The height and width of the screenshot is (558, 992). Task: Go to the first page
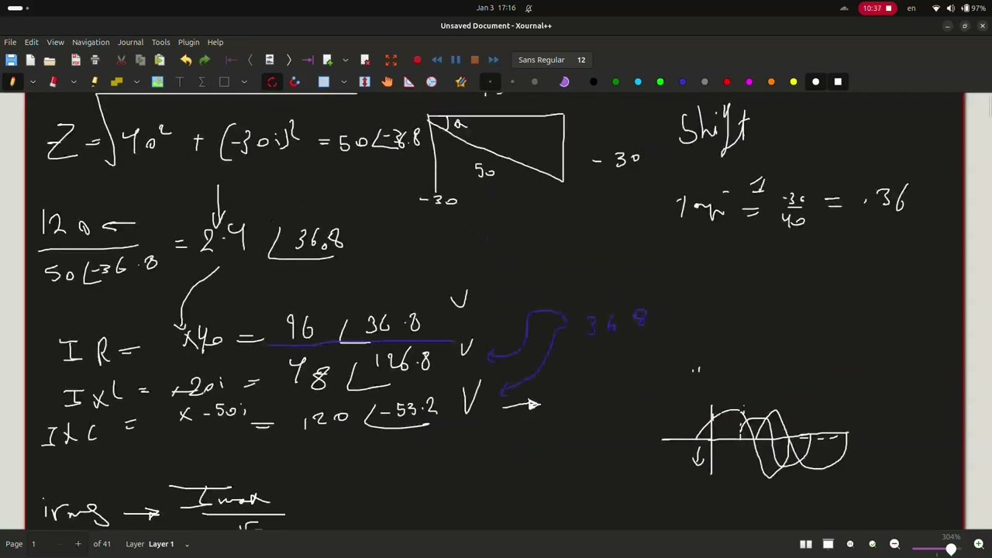231,60
